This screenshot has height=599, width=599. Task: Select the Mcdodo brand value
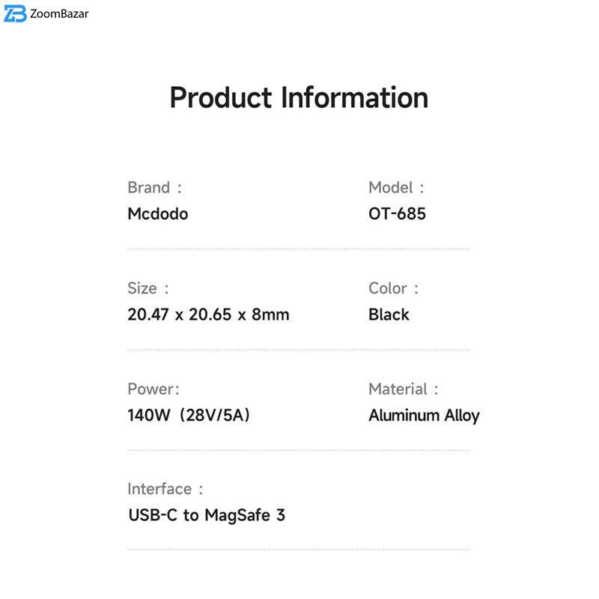pyautogui.click(x=158, y=214)
